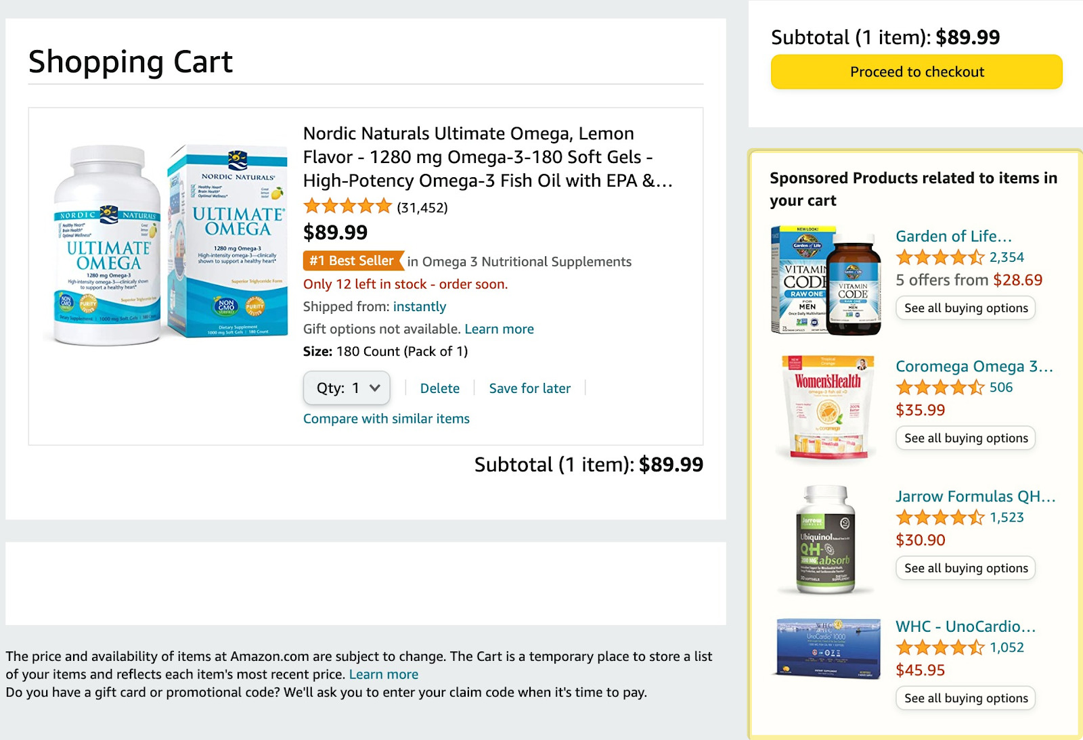The height and width of the screenshot is (740, 1083).
Task: Click Learn more about gift options
Action: pos(500,329)
